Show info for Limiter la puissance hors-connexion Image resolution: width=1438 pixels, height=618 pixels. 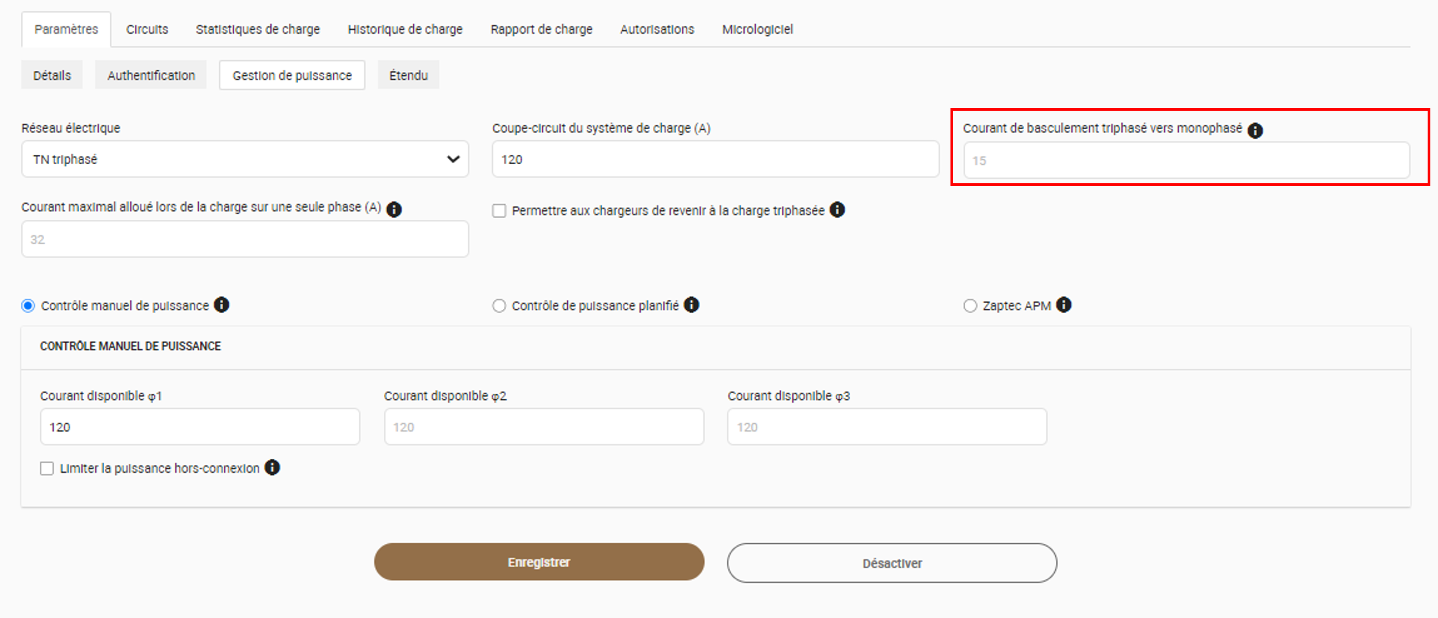pyautogui.click(x=272, y=467)
